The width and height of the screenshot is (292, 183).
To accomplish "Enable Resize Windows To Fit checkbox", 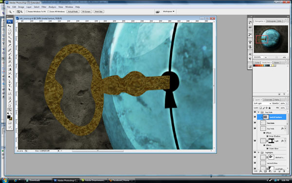I will 27,12.
